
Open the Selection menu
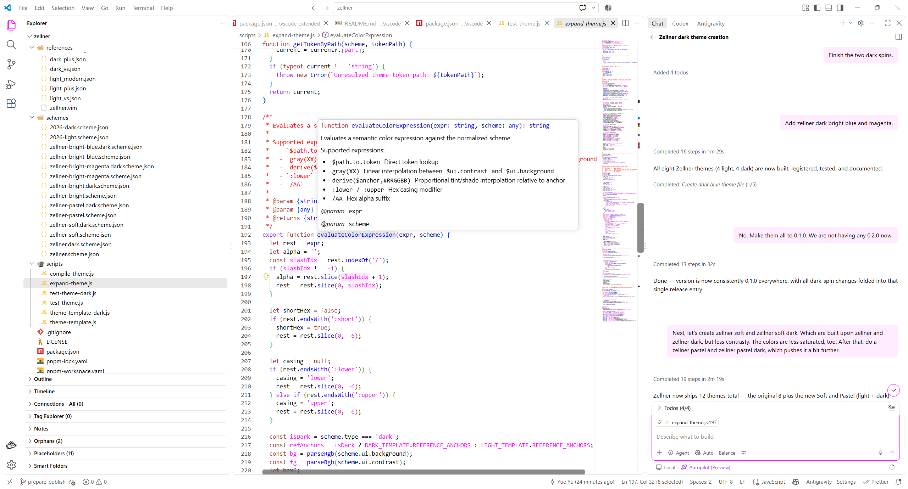[x=63, y=8]
